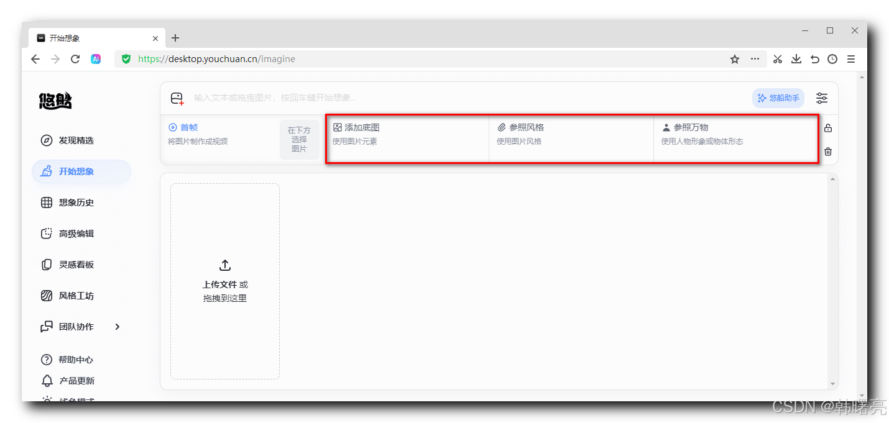Click the trash delete icon
The height and width of the screenshot is (423, 889).
pos(828,152)
